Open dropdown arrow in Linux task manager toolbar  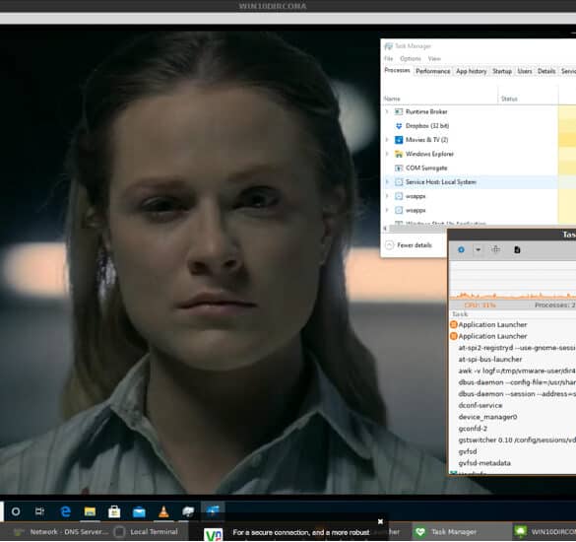click(x=478, y=249)
